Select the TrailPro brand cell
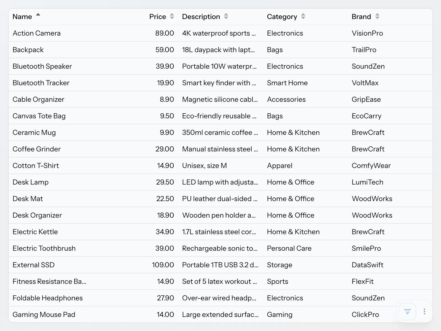 pos(364,50)
